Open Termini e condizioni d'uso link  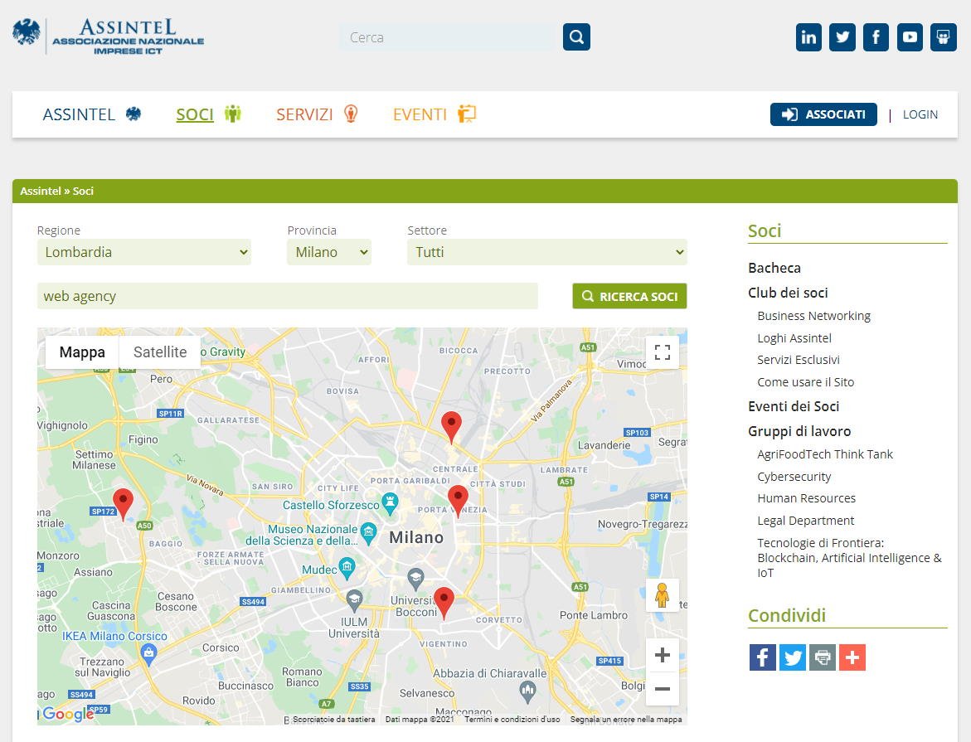pos(512,720)
